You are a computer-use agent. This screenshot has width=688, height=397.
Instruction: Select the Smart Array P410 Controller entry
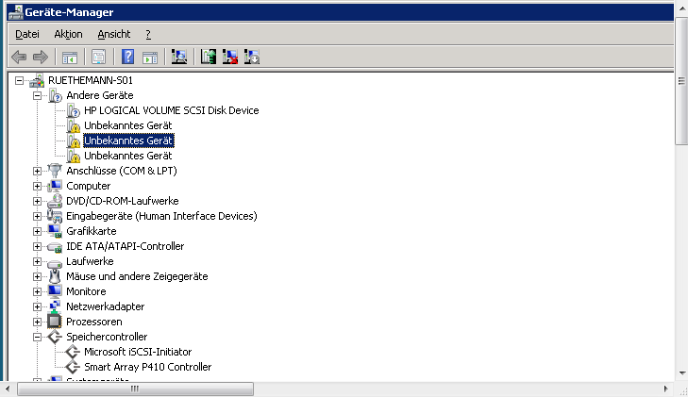tap(147, 367)
